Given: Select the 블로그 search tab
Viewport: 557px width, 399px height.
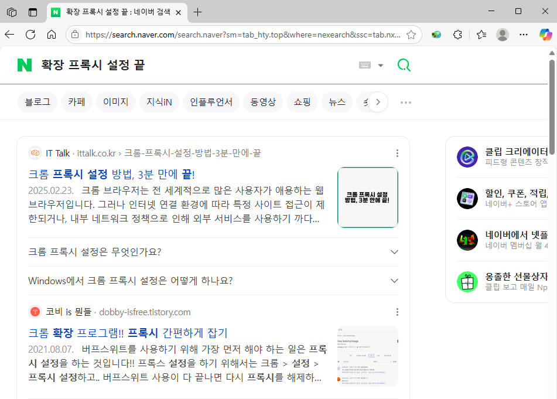Looking at the screenshot, I should click(37, 103).
